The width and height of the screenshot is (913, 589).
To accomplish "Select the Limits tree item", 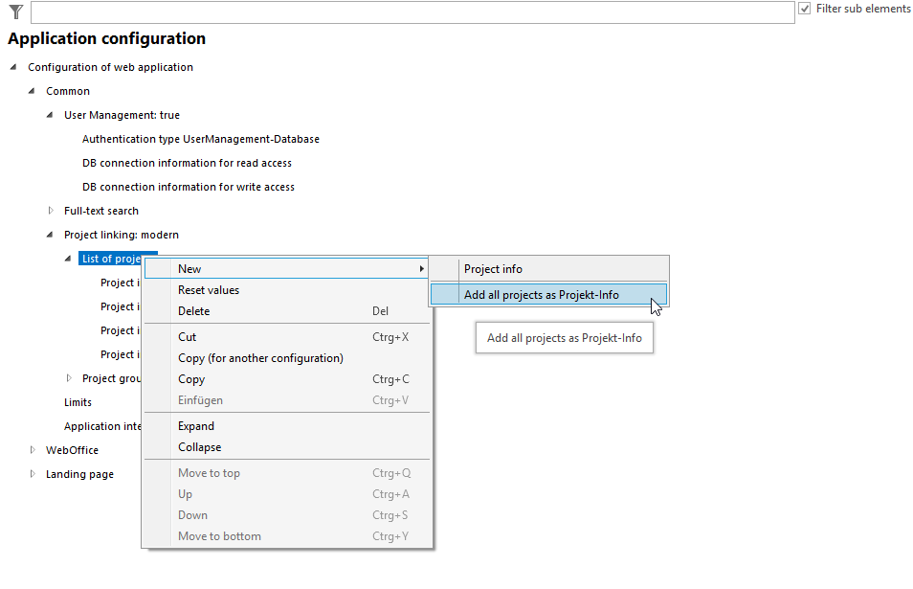I will click(77, 402).
